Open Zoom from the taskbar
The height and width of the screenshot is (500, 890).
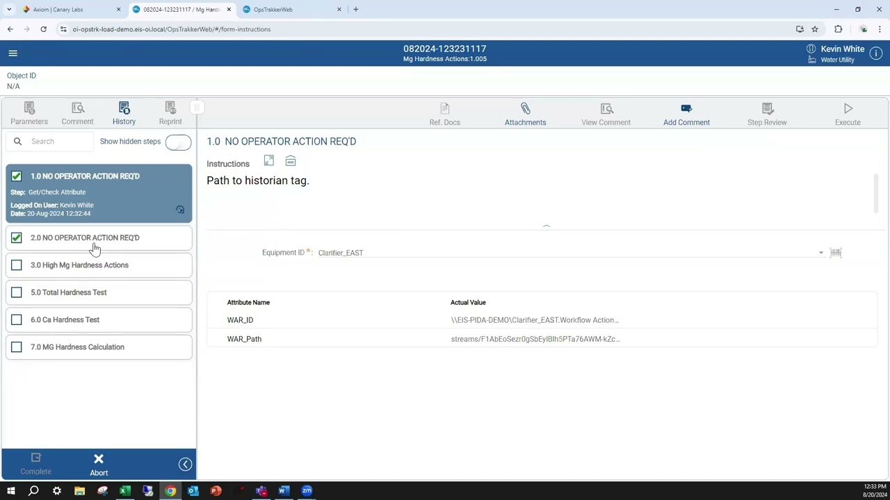307,491
